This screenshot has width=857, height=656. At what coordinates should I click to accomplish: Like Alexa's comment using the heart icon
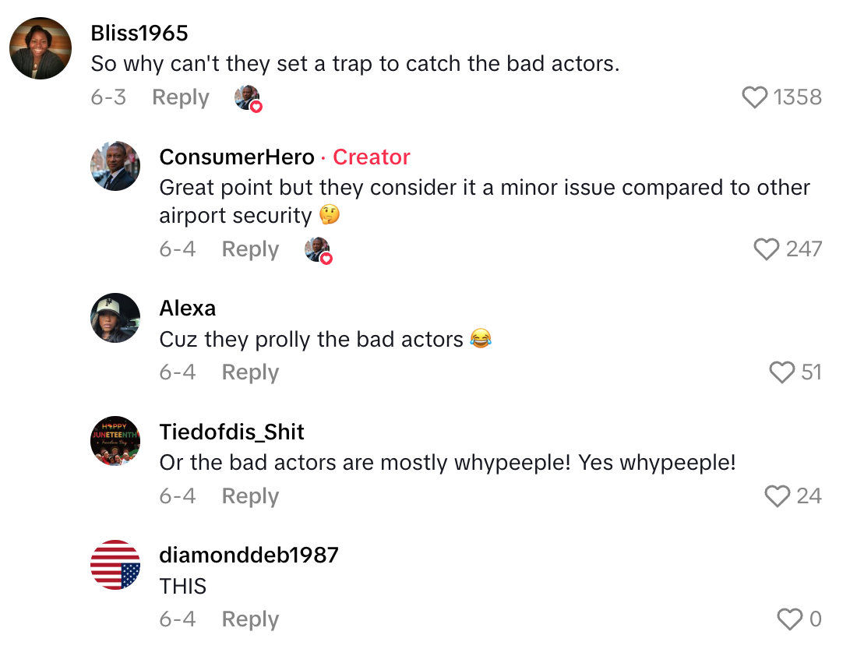click(781, 372)
